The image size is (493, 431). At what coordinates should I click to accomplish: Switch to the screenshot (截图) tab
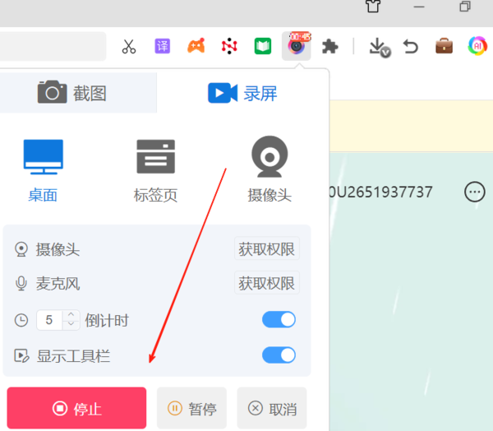tap(72, 93)
